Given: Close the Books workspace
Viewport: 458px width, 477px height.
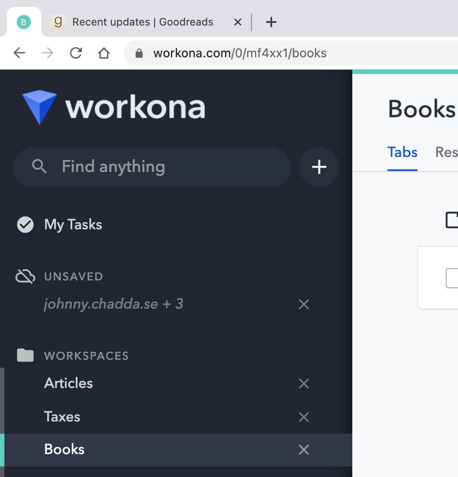Looking at the screenshot, I should (x=303, y=450).
